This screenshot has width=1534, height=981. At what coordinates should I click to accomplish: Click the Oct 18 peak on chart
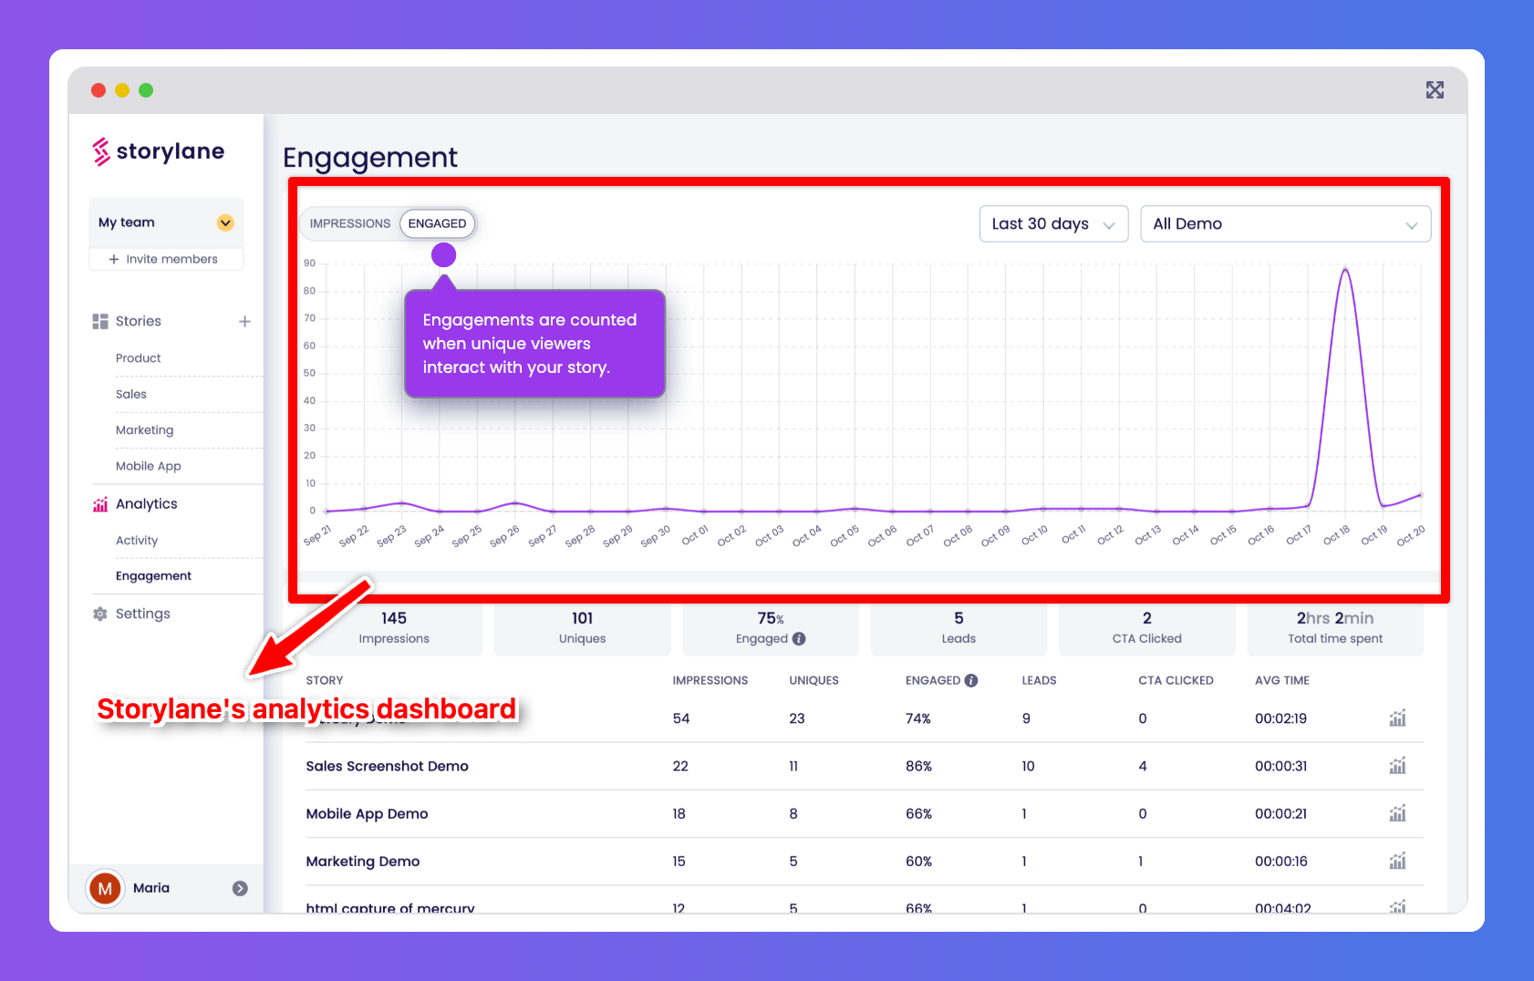pyautogui.click(x=1345, y=270)
